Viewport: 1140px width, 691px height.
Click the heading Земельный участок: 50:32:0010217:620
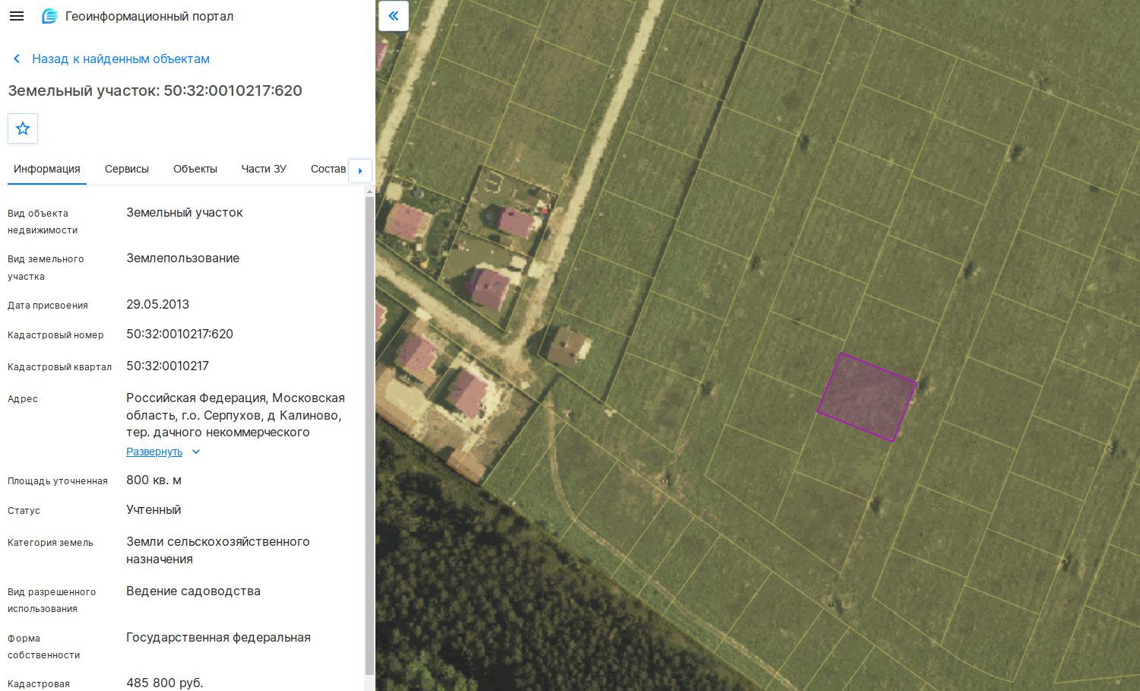coord(155,90)
